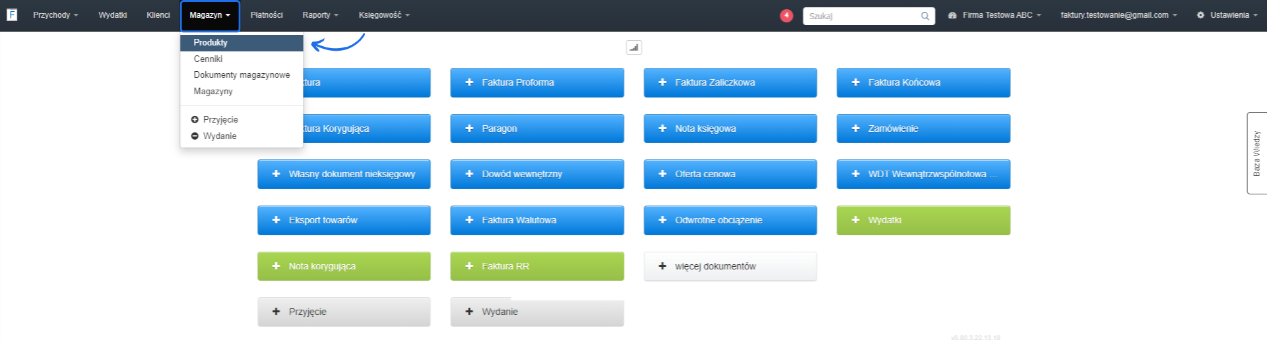Click the plus icon beside Przyjęcie in the dropdown
Image resolution: width=1267 pixels, height=340 pixels.
click(x=195, y=119)
